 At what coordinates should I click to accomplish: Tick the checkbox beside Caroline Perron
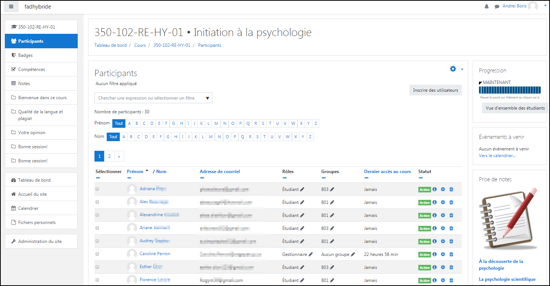pos(97,254)
